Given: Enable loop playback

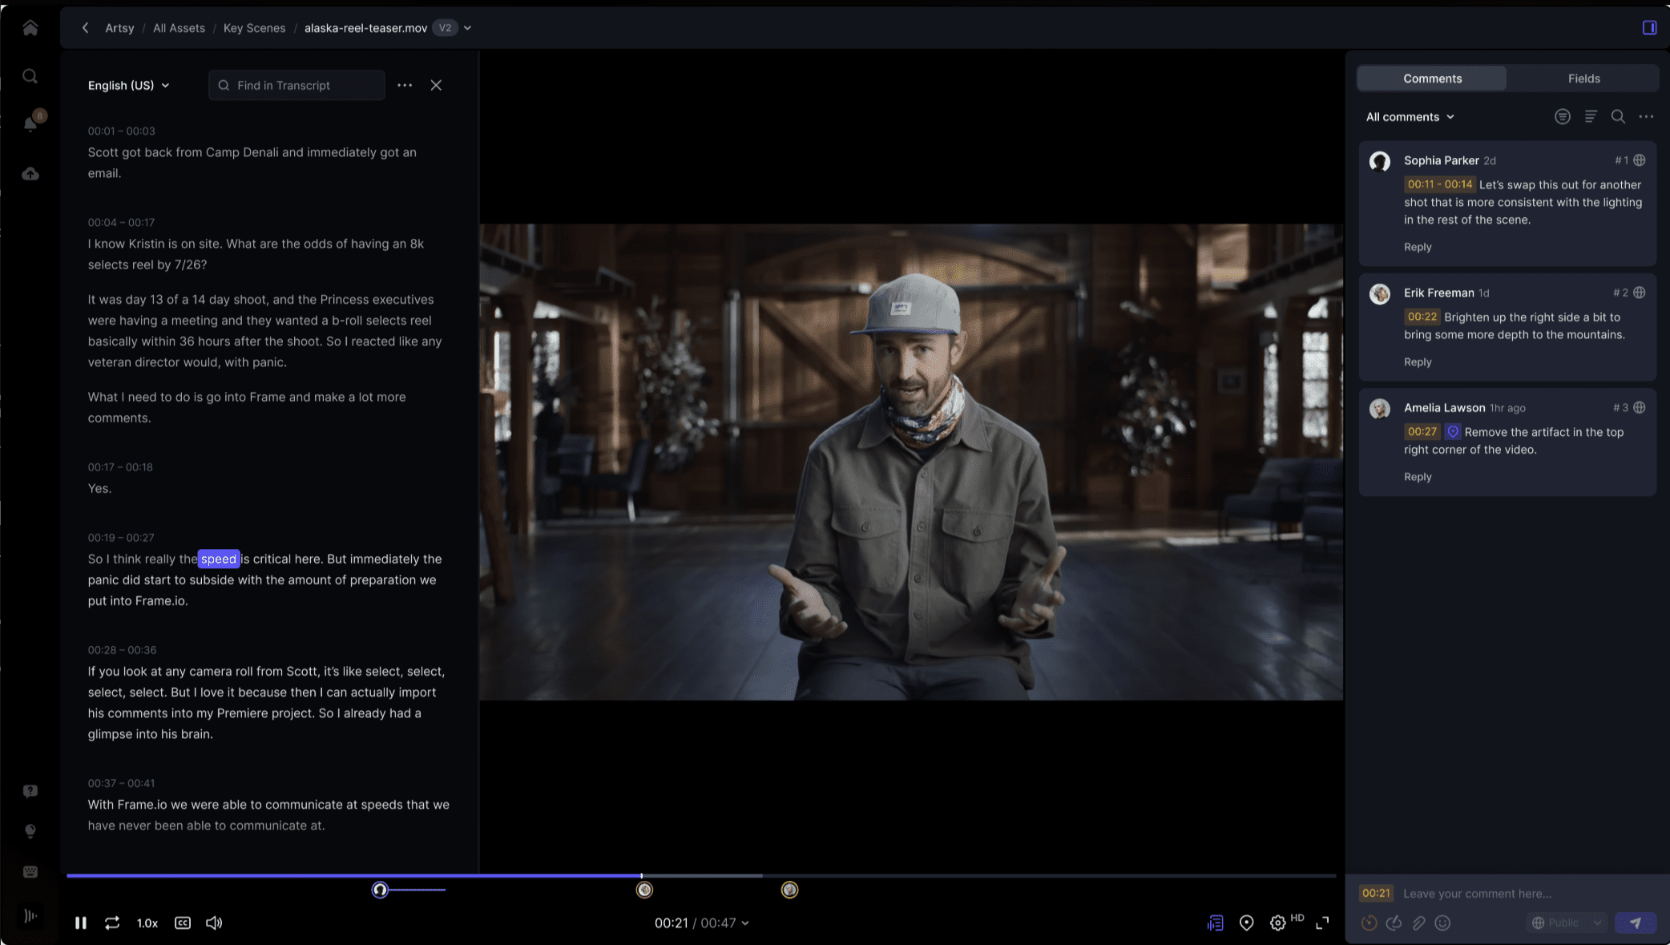Looking at the screenshot, I should [x=113, y=923].
